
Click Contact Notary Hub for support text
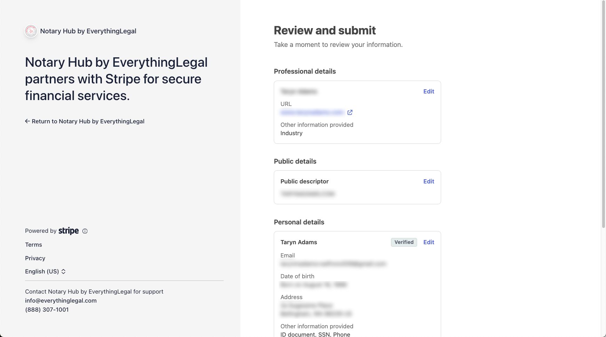(94, 291)
